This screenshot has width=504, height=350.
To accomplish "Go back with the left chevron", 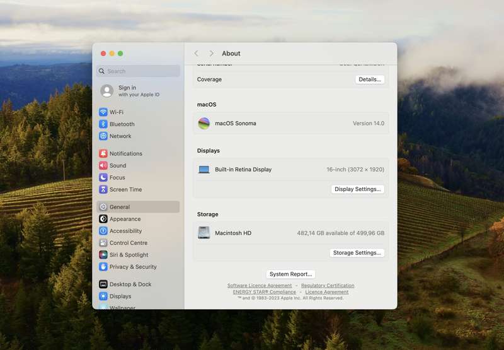I will pos(197,53).
